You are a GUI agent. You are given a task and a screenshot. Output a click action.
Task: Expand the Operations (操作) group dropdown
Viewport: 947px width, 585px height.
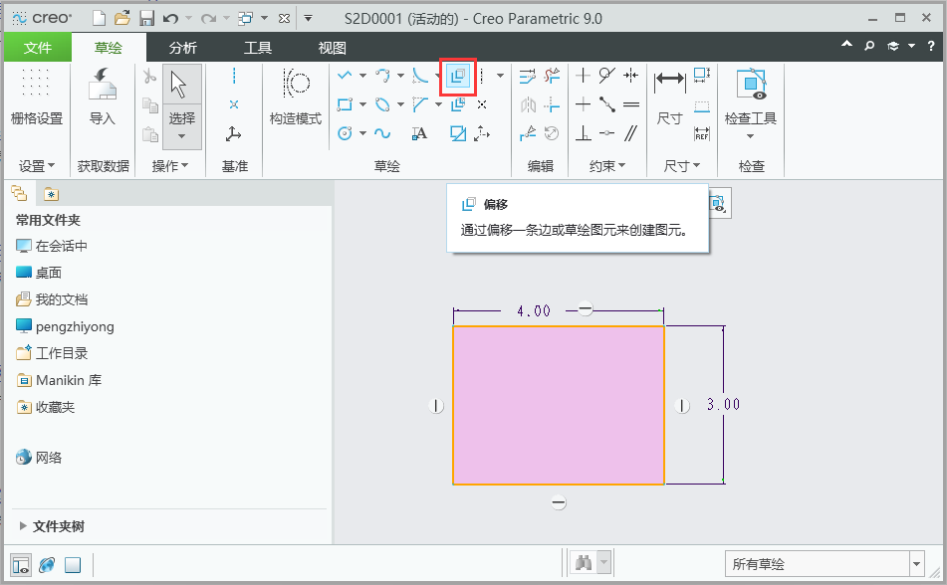(x=169, y=166)
